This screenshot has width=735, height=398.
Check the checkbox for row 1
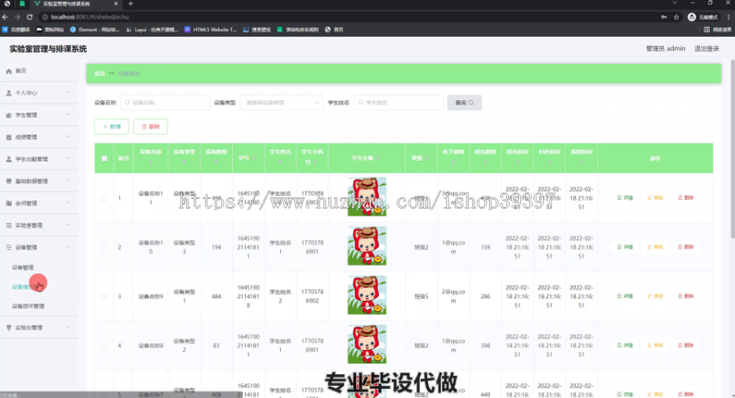click(x=104, y=198)
